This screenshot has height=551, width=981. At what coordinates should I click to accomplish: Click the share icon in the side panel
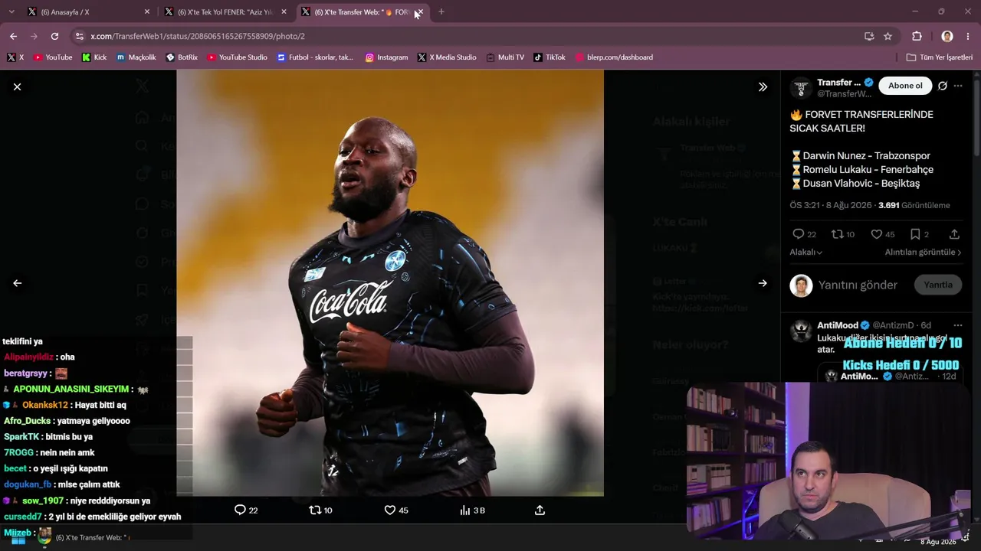(x=954, y=234)
